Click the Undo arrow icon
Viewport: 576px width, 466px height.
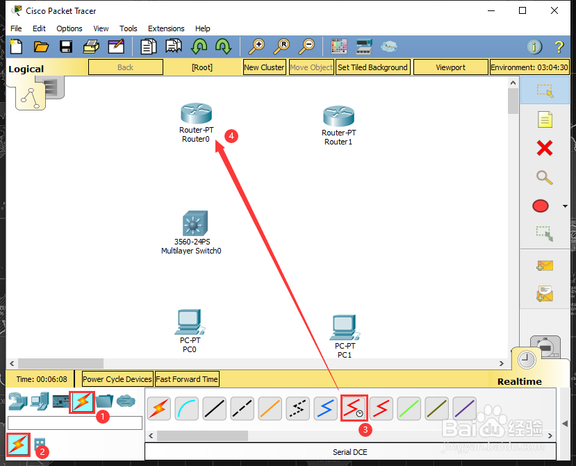click(199, 47)
